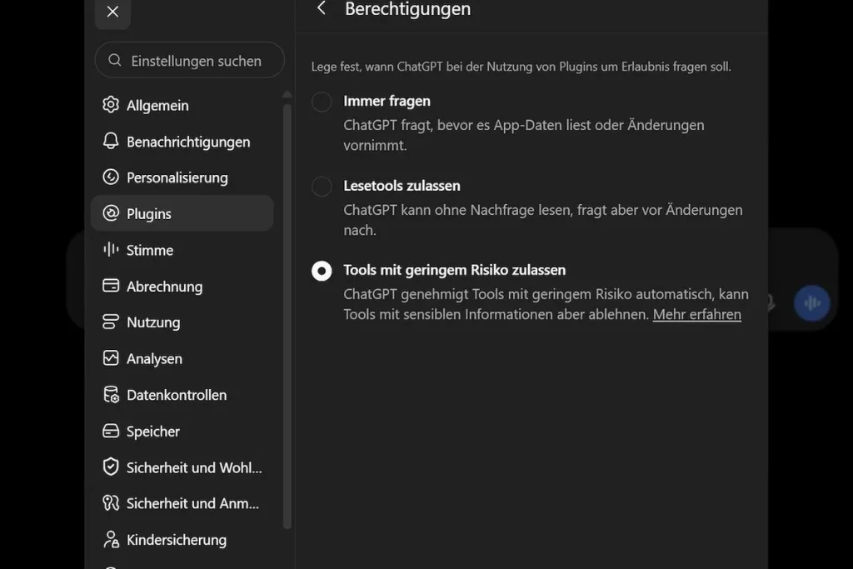Open Datenkontrollen settings section
Viewport: 853px width, 569px height.
[x=182, y=395]
